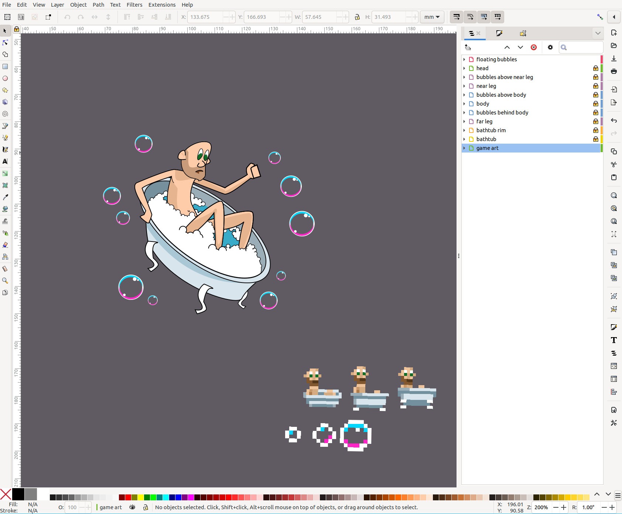Toggle game art layer visibility in status bar
Screen dimensions: 622x514
click(x=132, y=507)
